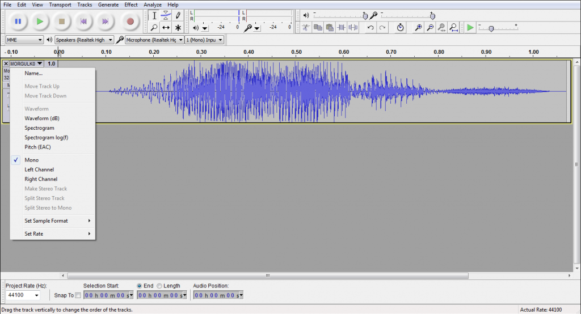Select the Length radio button
581x314 pixels.
click(x=159, y=286)
